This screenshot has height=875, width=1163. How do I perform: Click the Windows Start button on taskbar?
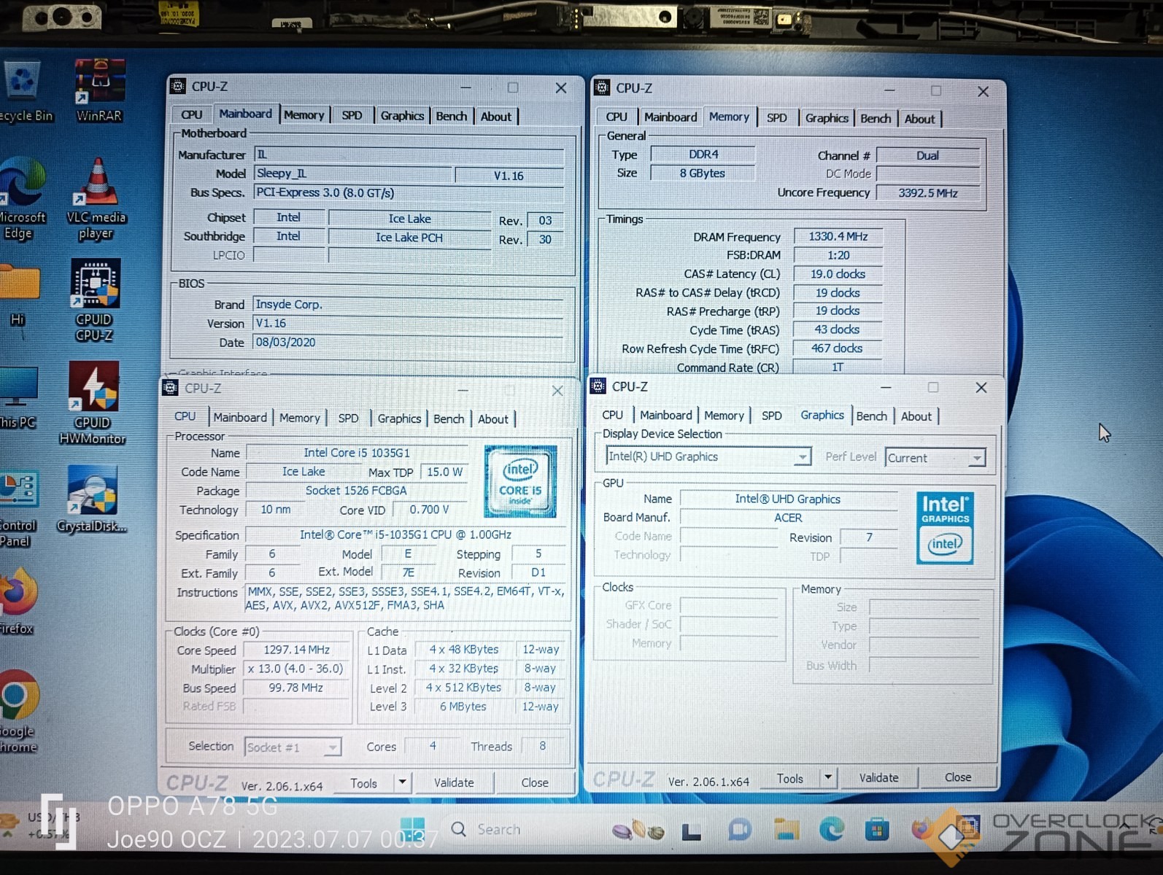tap(413, 829)
